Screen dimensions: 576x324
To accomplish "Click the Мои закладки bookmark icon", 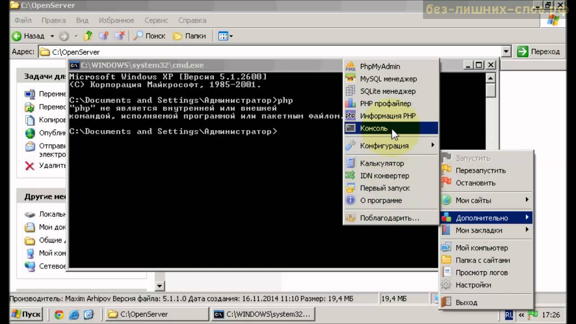I will (446, 230).
